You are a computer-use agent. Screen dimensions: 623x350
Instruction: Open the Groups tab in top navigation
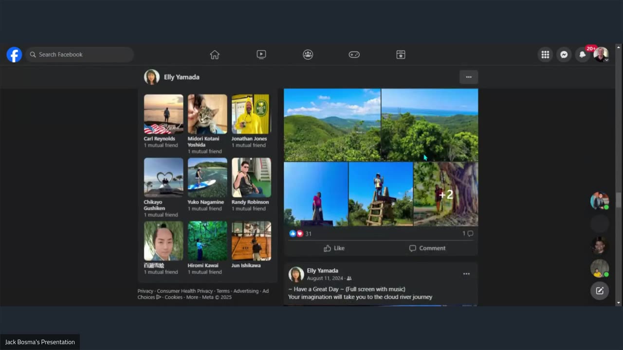click(308, 54)
